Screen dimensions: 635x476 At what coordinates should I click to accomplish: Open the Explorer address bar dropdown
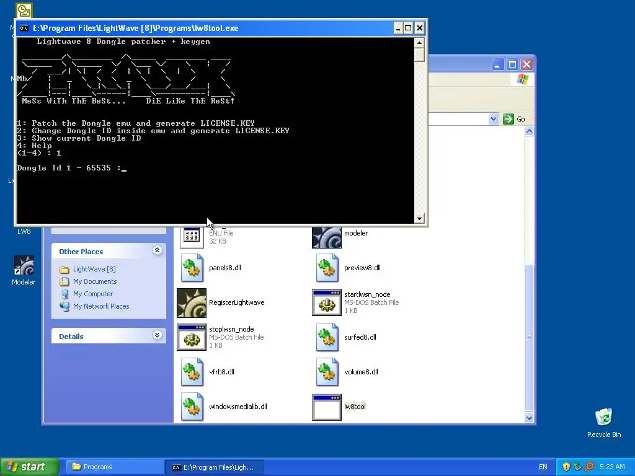click(x=493, y=119)
